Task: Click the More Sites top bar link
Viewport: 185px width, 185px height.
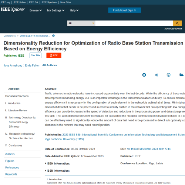Action: pyautogui.click(x=65, y=2)
